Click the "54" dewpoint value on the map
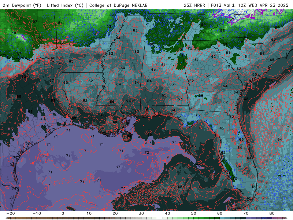Viewport: 293px width, 220px height. [x=60, y=23]
